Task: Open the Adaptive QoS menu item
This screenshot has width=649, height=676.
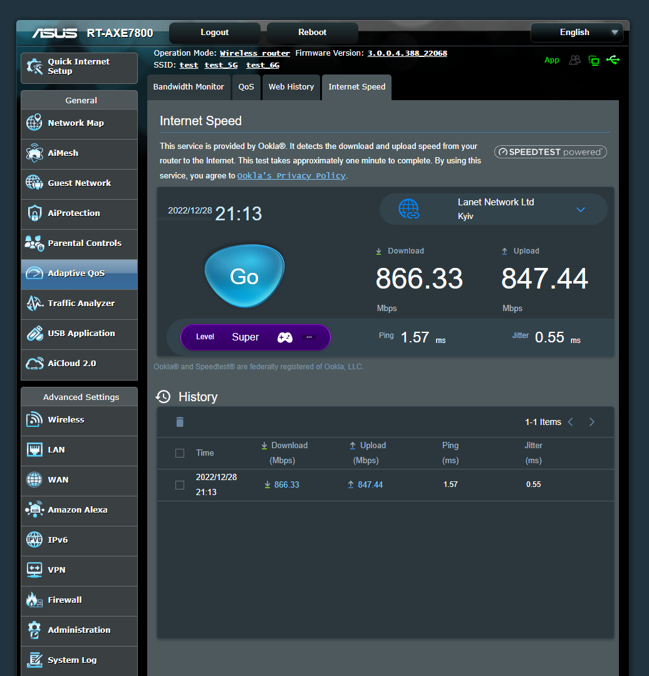Action: 80,274
